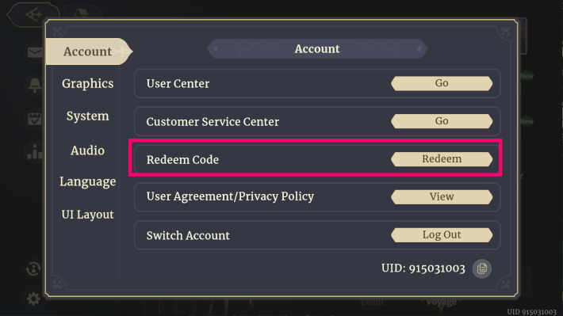The image size is (563, 316).
Task: Open the System settings tab
Action: pyautogui.click(x=87, y=116)
